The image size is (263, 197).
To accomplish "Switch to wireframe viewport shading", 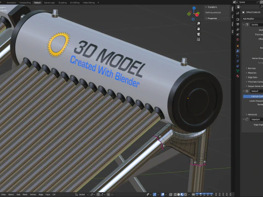I will point(175,194).
